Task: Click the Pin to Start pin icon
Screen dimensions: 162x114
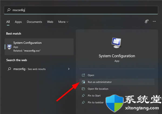Action: coord(83,96)
